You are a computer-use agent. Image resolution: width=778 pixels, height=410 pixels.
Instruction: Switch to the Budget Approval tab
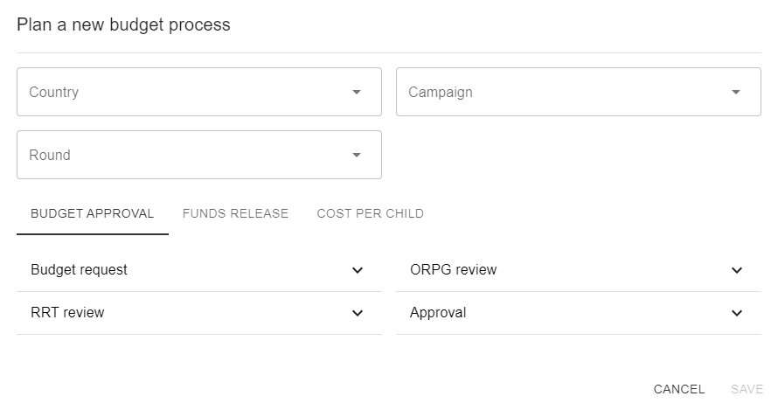[x=92, y=213]
